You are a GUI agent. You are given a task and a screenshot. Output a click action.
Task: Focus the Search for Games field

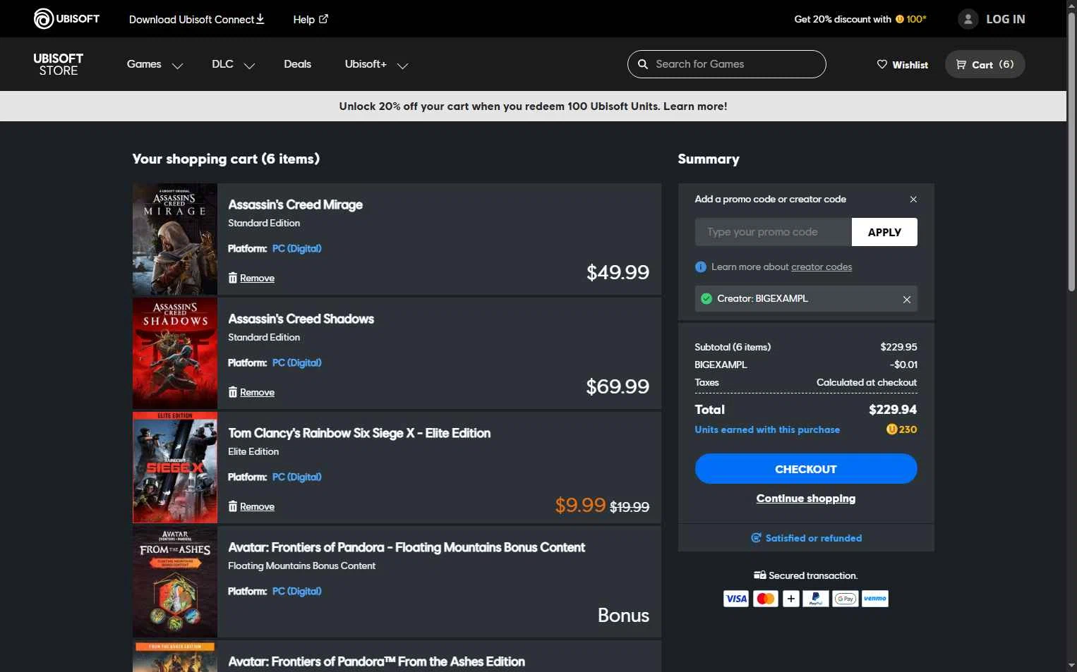727,64
